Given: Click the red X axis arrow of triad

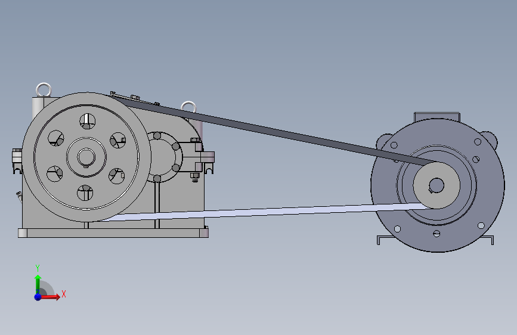Looking at the screenshot, I should click(49, 297).
